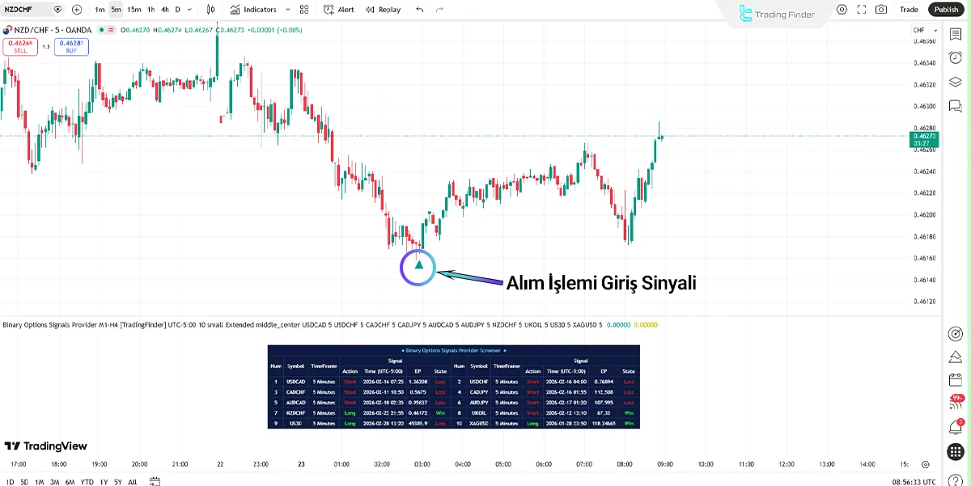Toggle fullscreen chart mode

click(x=862, y=9)
